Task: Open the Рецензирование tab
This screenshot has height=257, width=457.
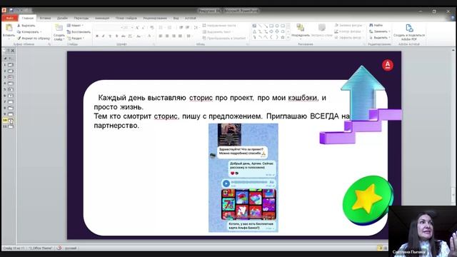Action: (155, 18)
